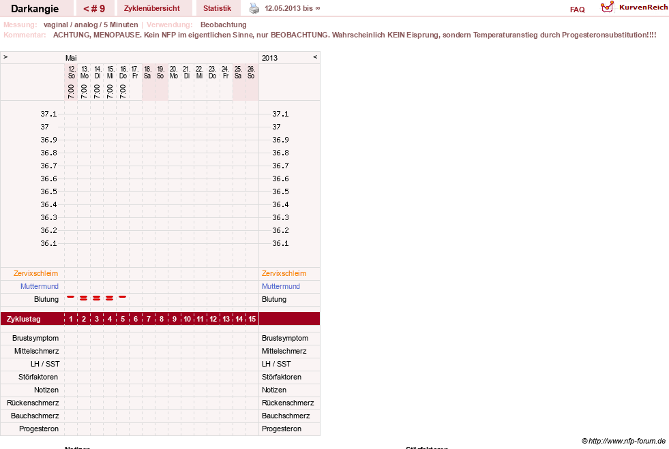Click the 36.1 value on right temperature scale
The image size is (669, 449).
(281, 243)
